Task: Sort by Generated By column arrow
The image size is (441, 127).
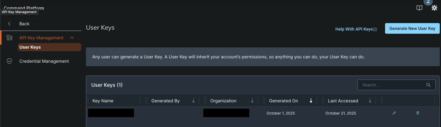Action: coord(193,101)
